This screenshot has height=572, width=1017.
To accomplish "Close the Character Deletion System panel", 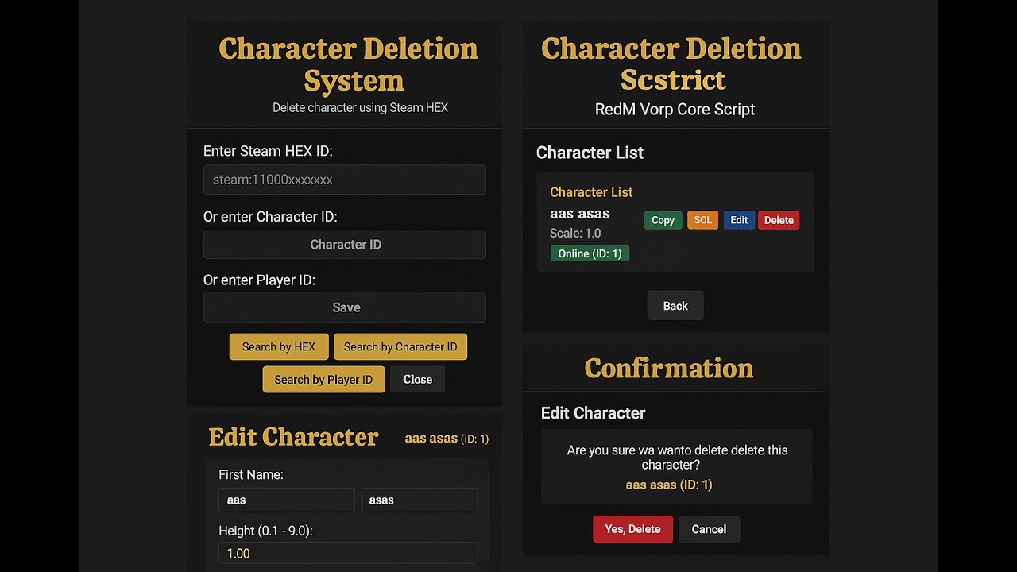I will 417,380.
